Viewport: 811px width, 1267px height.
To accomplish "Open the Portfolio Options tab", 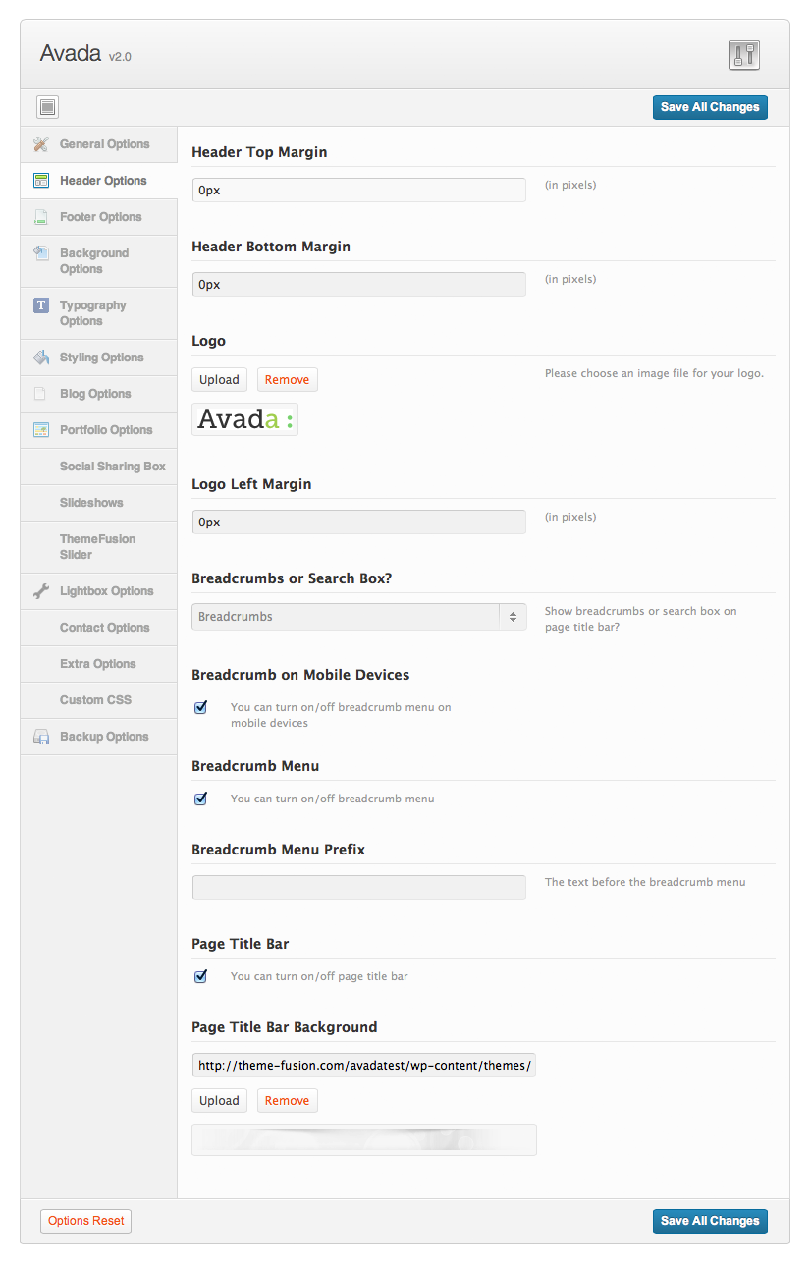I will (x=105, y=430).
